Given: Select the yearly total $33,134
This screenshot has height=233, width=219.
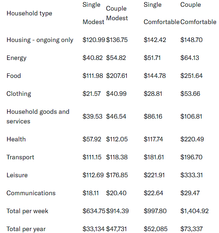Looking at the screenshot, I should click(94, 229).
